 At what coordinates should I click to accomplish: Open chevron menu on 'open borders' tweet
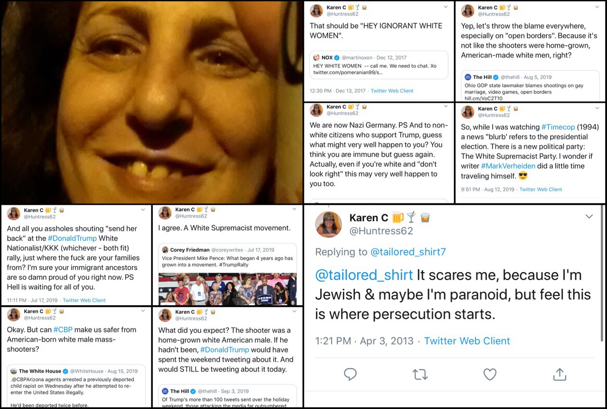click(x=597, y=8)
